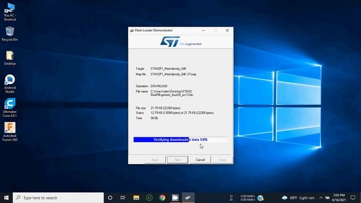Open Autodesk Fusion 360 desktop icon
Viewport: 361px width, 203px height.
[10, 131]
